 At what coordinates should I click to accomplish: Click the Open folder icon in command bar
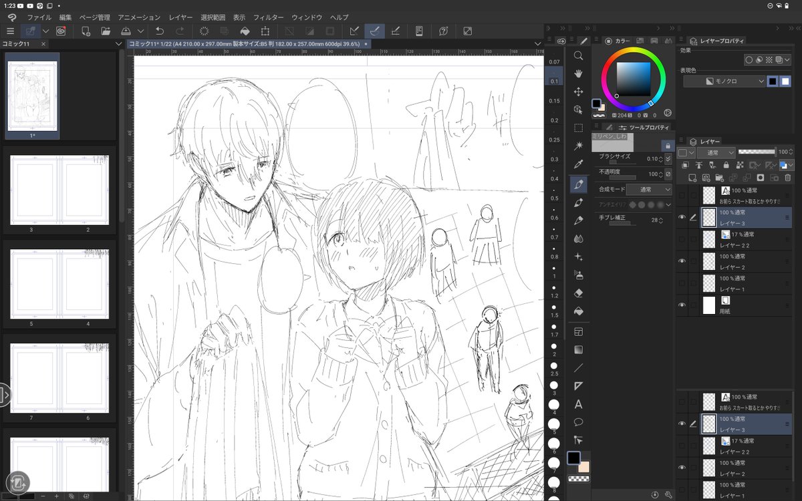click(106, 31)
